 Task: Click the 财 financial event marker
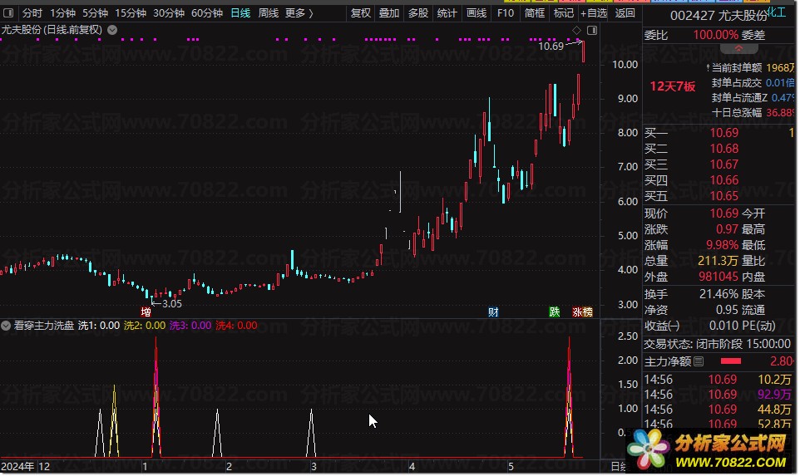tap(493, 312)
